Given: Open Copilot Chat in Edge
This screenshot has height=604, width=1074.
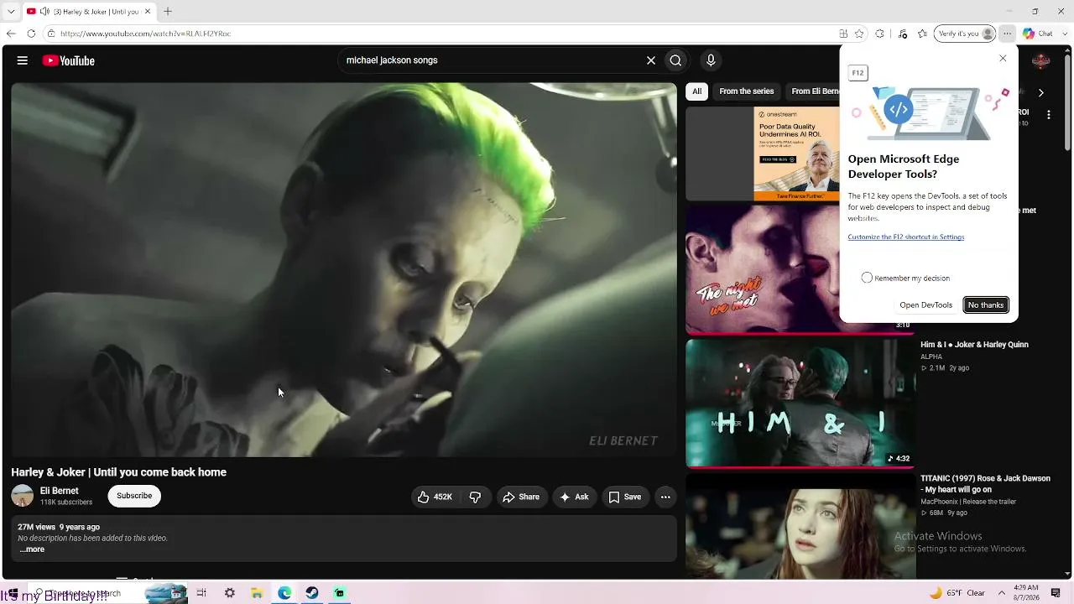Looking at the screenshot, I should pos(1037,34).
